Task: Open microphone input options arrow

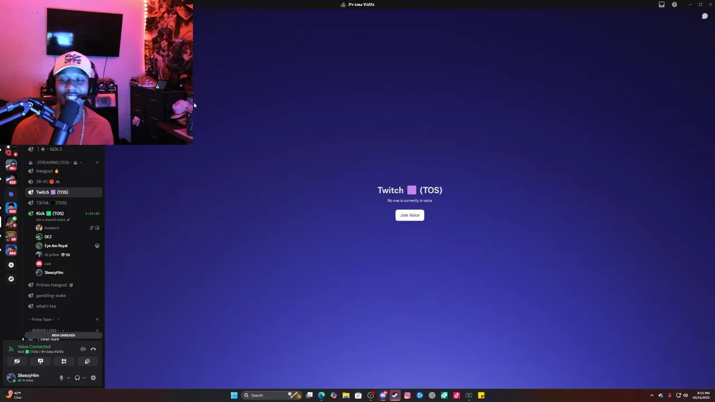Action: [68, 378]
